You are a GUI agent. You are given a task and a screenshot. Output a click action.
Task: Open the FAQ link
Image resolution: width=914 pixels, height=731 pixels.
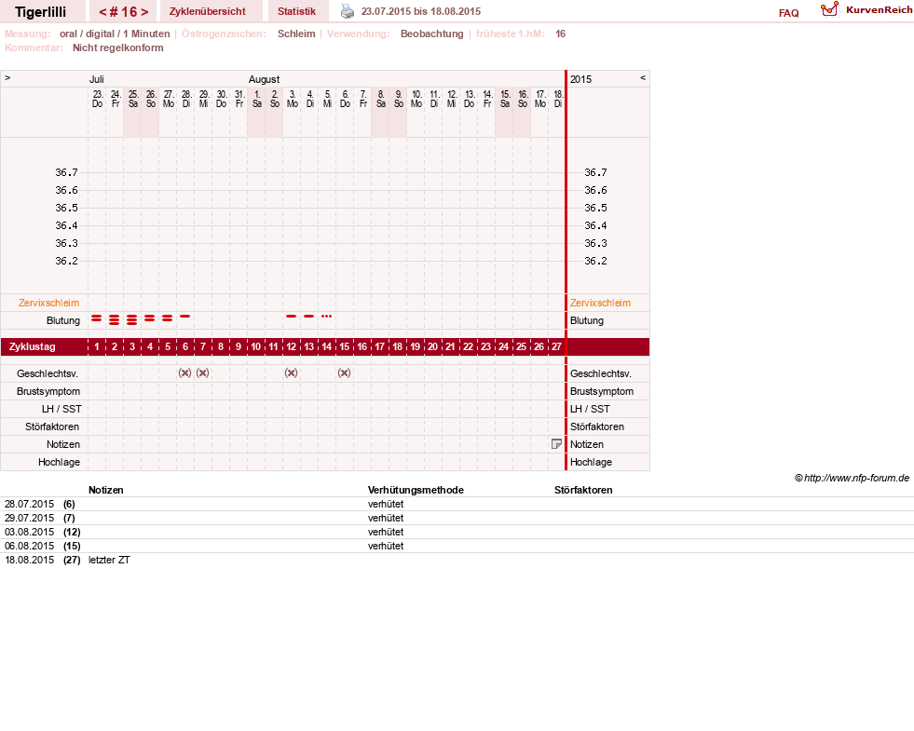coord(788,13)
